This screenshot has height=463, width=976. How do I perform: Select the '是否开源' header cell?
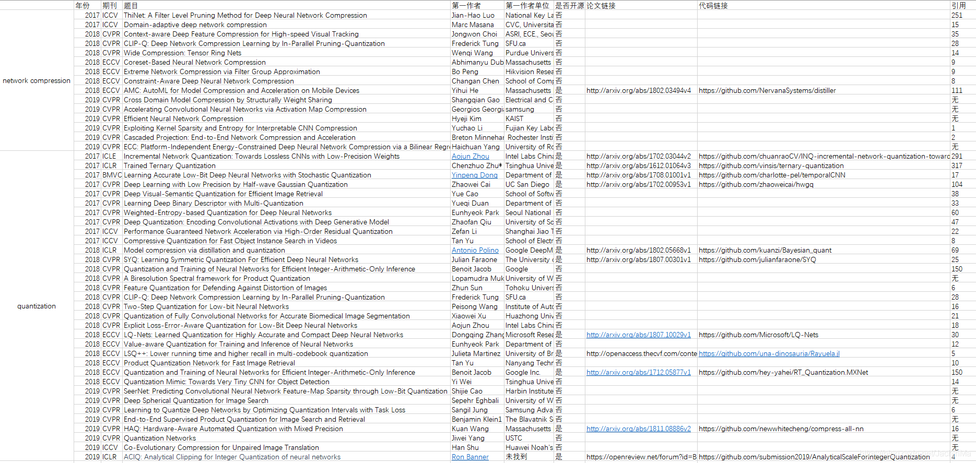click(569, 5)
